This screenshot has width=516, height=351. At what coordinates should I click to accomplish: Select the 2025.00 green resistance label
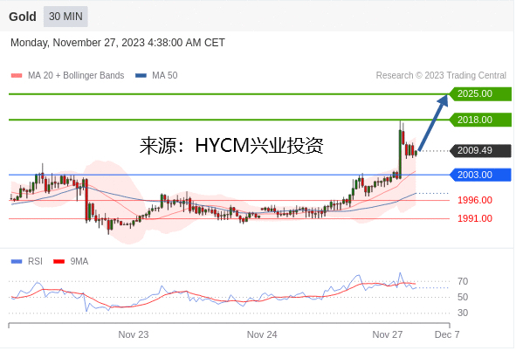tap(480, 93)
